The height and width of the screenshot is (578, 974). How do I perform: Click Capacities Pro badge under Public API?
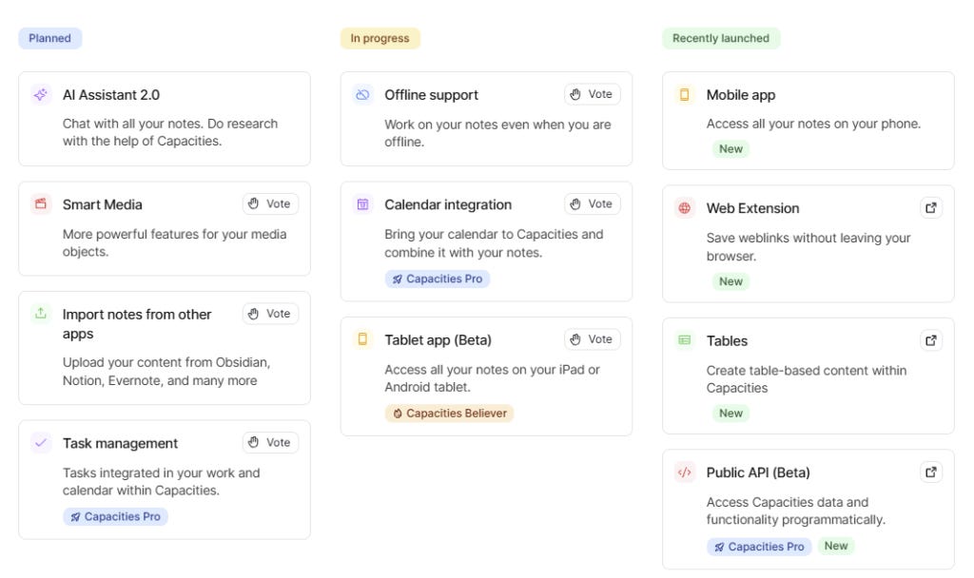point(759,547)
